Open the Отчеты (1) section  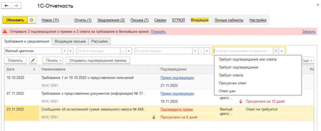point(83,20)
